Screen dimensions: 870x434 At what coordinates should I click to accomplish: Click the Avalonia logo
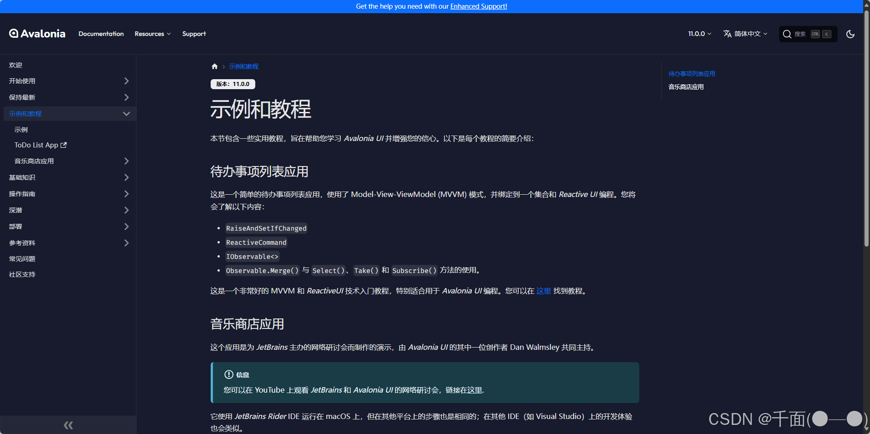pyautogui.click(x=36, y=33)
